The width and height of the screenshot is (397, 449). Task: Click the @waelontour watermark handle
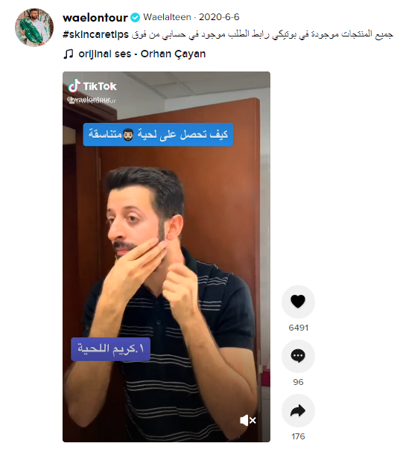pyautogui.click(x=92, y=100)
